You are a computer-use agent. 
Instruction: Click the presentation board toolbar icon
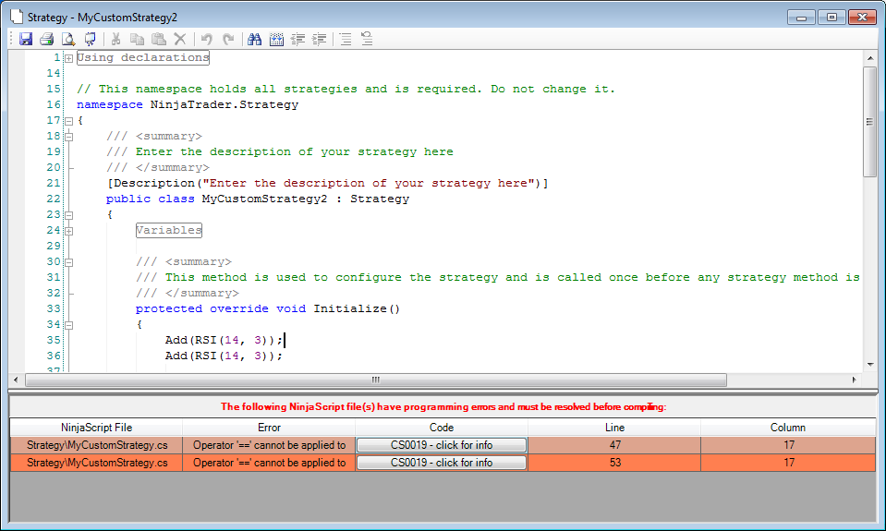coord(90,39)
